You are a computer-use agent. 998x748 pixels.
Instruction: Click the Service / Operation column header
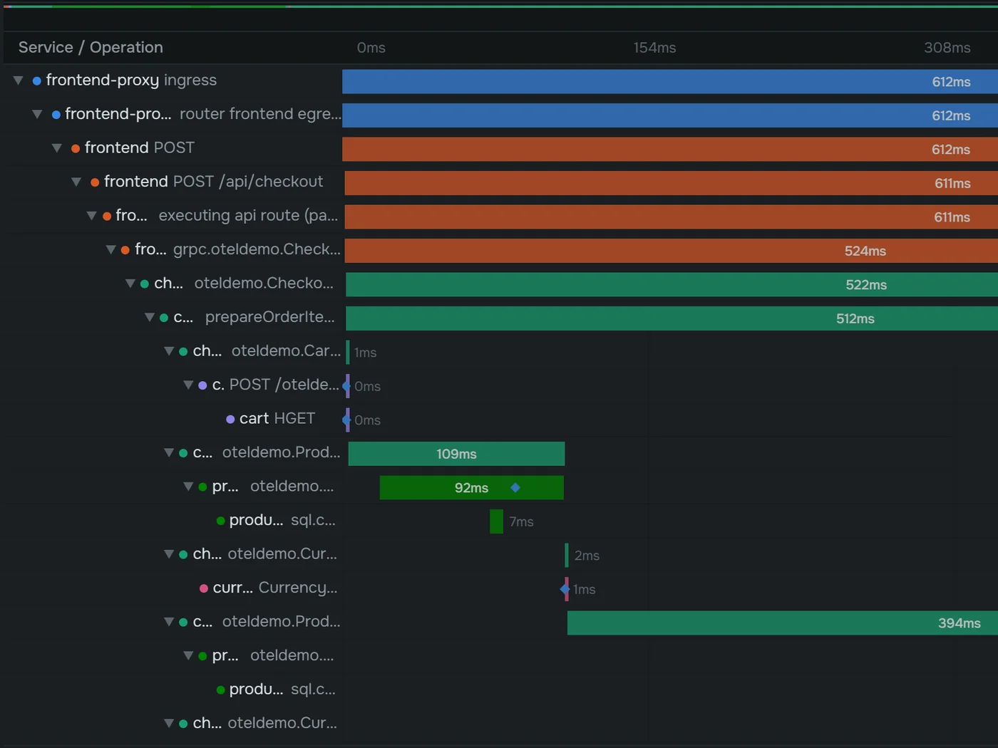(x=91, y=48)
